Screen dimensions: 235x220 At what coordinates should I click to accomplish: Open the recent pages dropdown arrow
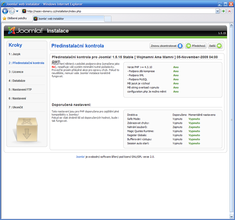(17, 11)
